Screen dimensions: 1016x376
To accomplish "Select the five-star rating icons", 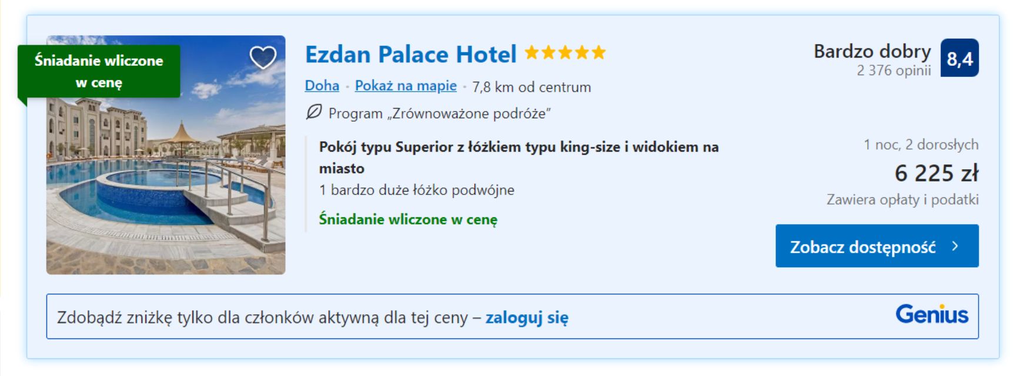I will tap(565, 53).
